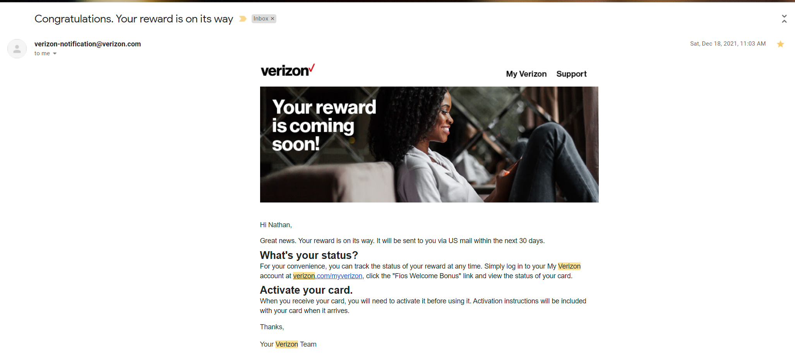Click the Verizon logo
Screen dimensions: 795x359
288,70
